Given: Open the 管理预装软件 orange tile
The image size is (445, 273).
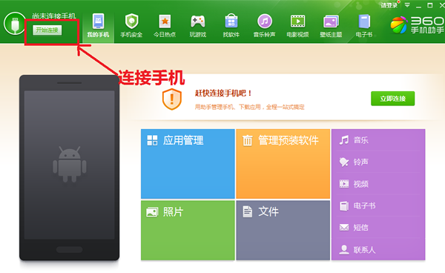Looking at the screenshot, I should (283, 164).
